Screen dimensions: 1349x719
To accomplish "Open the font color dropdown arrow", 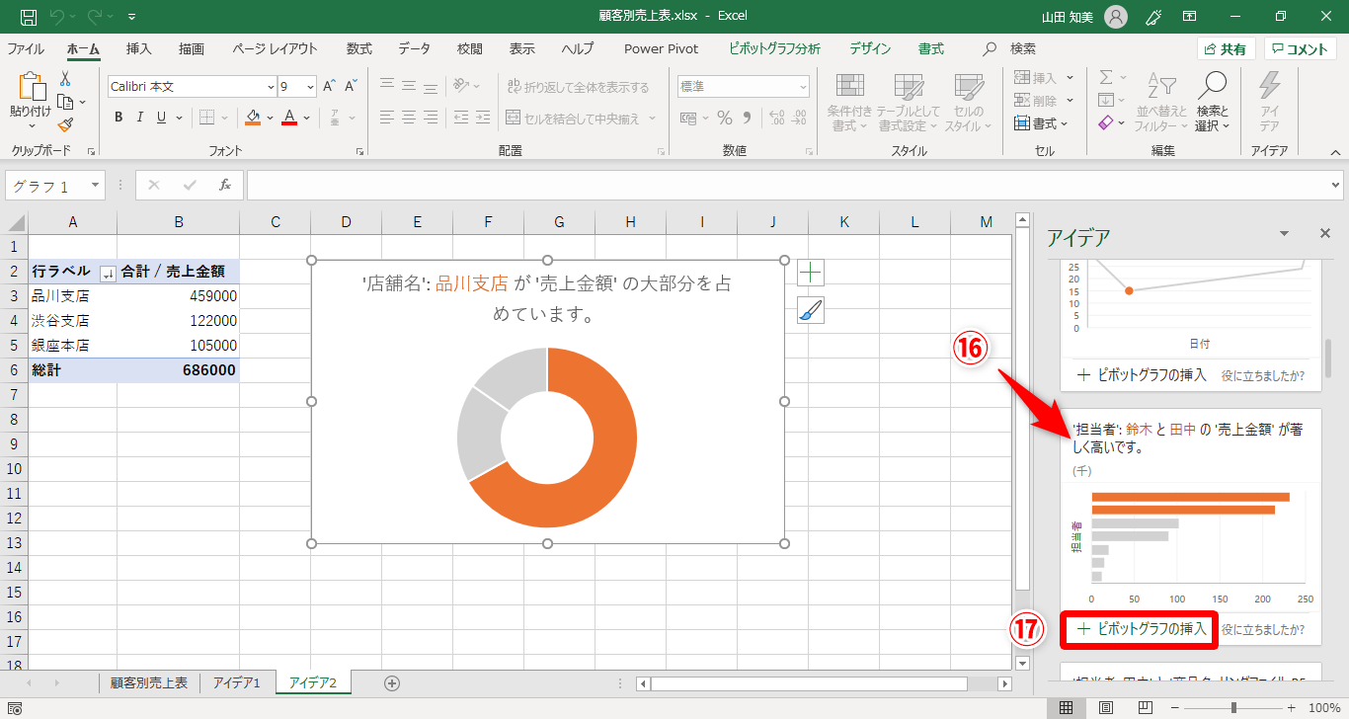I will [x=306, y=118].
